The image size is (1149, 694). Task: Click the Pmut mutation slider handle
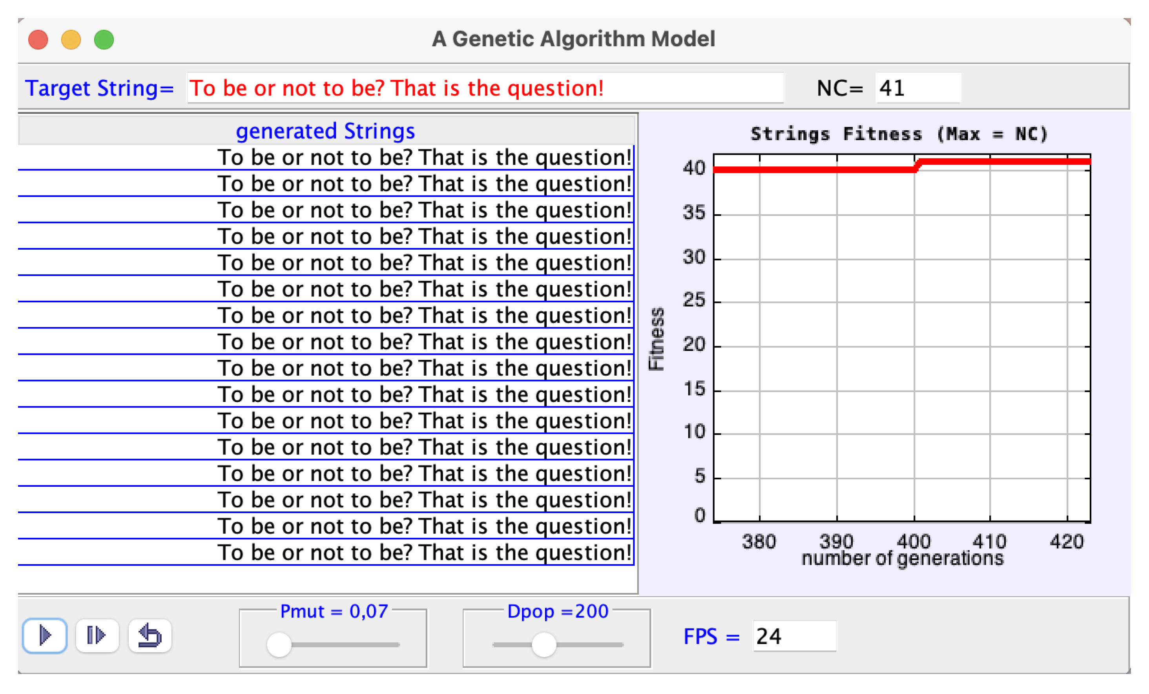pyautogui.click(x=279, y=645)
